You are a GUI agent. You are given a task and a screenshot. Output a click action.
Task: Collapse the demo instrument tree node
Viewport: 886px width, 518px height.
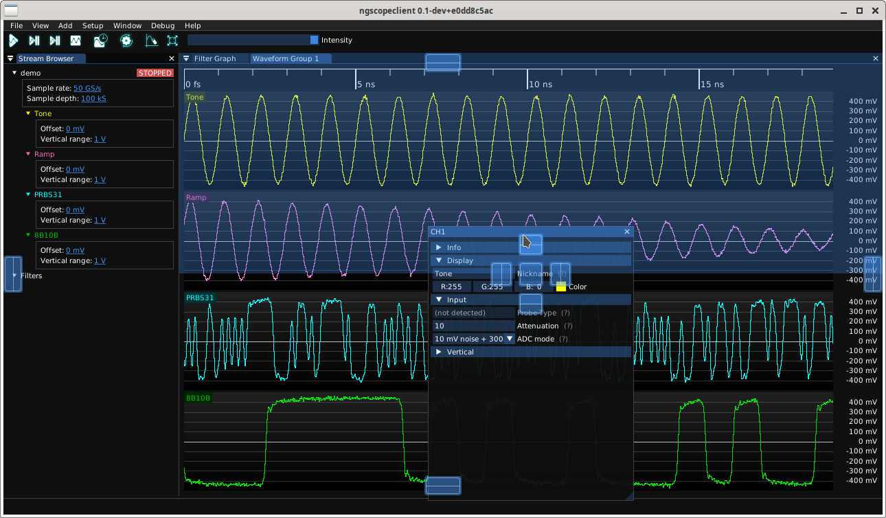(14, 73)
